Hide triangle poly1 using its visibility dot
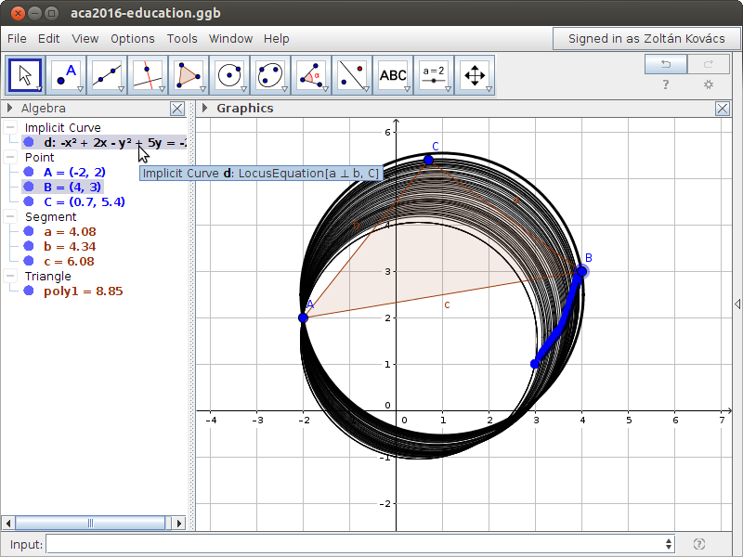Viewport: 743px width, 557px height. coord(29,291)
